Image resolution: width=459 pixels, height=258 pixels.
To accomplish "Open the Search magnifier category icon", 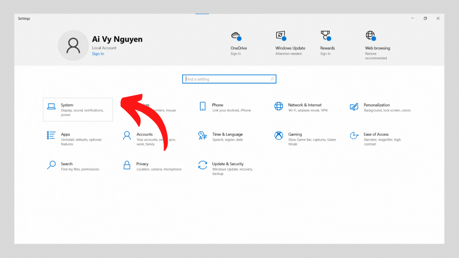I will tap(51, 165).
